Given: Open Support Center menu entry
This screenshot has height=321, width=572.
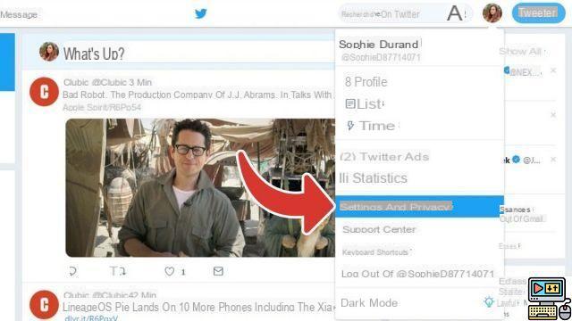Looking at the screenshot, I should [419, 230].
